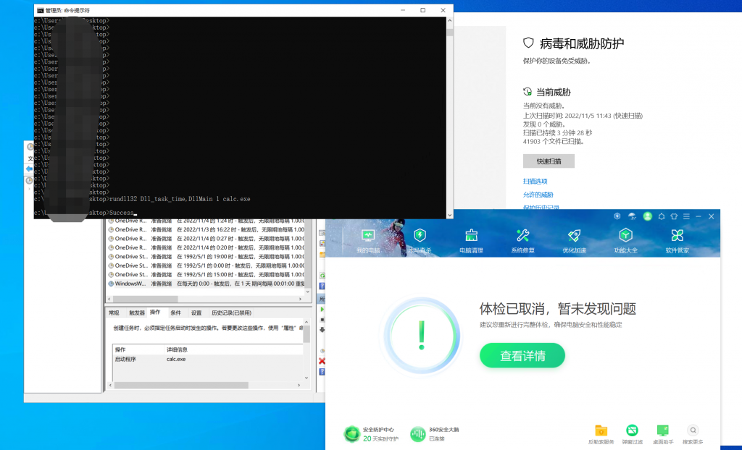Select 操作 tab in Task Scheduler
Image resolution: width=742 pixels, height=450 pixels.
pyautogui.click(x=155, y=313)
